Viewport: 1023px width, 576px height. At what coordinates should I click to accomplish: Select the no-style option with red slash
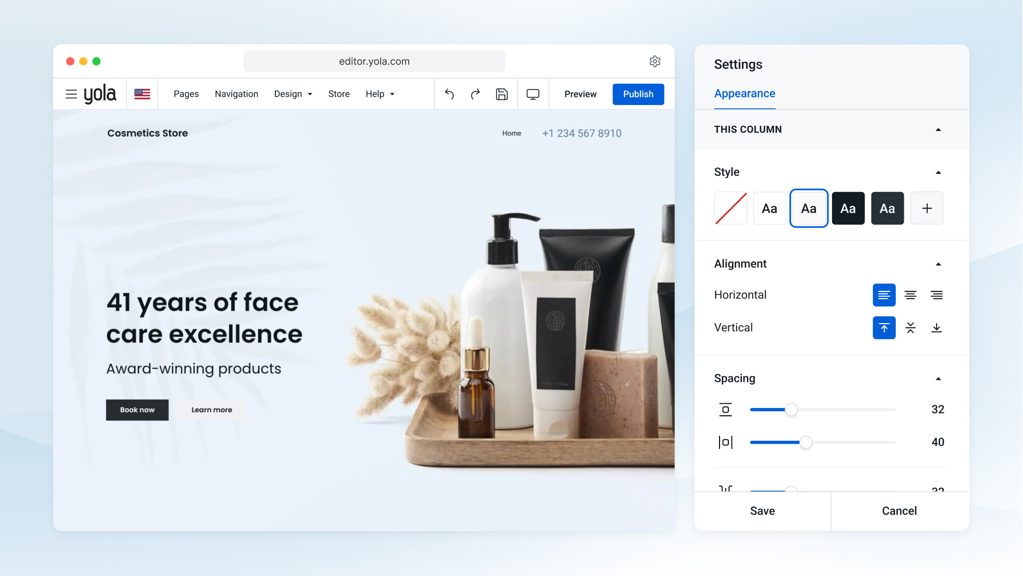tap(730, 208)
